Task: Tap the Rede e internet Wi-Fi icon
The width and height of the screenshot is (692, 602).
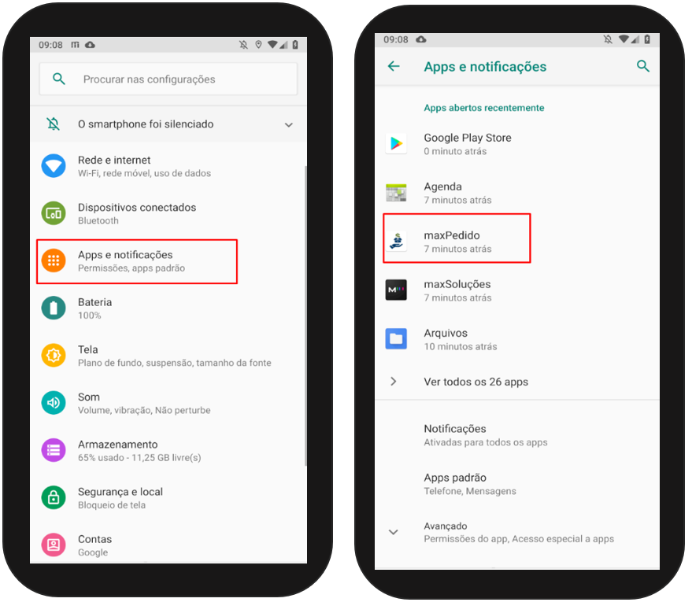Action: [x=54, y=166]
